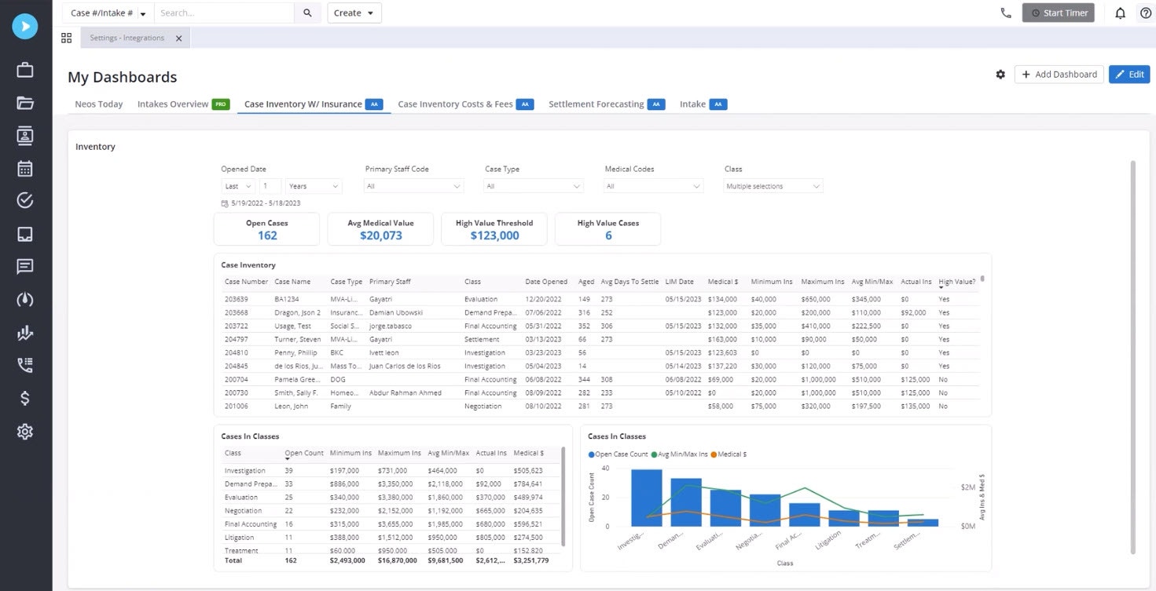1156x591 pixels.
Task: Click the Evaluation bar in the chart
Action: (725, 508)
